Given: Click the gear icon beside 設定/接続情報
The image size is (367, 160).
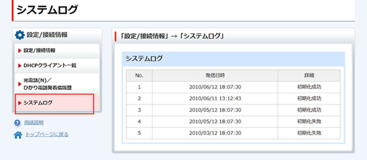Looking at the screenshot, I should [x=20, y=35].
